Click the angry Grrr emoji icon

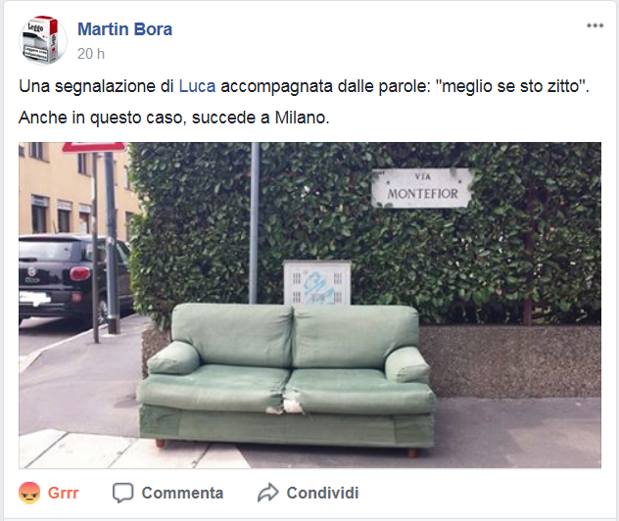coord(29,493)
